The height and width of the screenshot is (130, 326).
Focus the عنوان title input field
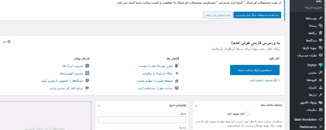click(142, 120)
